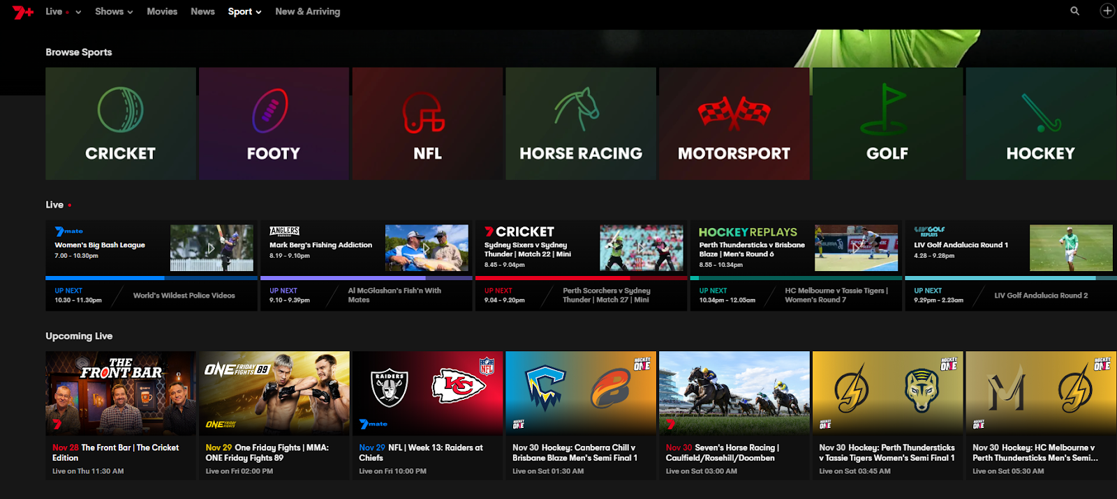Expand the Shows dropdown menu

114,11
